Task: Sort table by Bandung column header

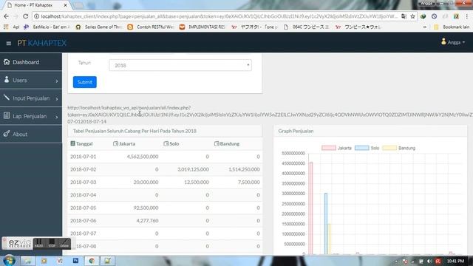Action: 227,144
